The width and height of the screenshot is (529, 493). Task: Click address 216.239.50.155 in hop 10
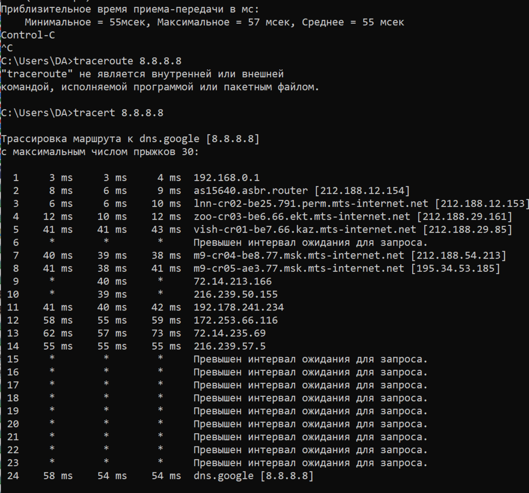tap(235, 294)
